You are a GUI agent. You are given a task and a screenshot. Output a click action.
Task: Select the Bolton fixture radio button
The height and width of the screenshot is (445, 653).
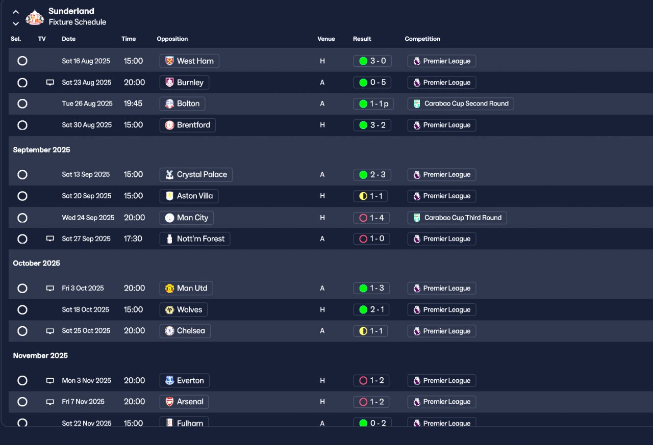click(x=22, y=103)
